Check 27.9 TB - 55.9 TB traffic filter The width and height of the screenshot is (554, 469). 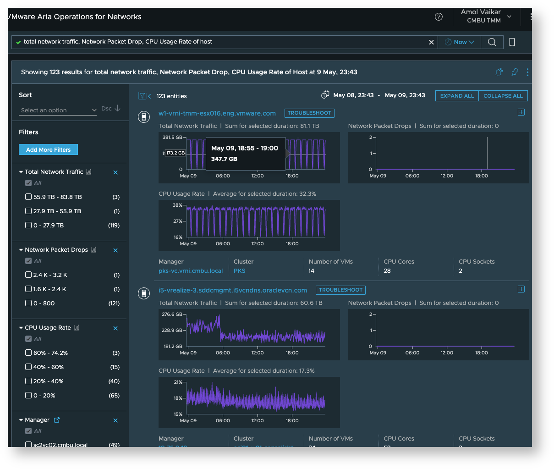tap(28, 211)
